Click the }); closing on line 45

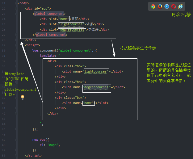35,129
